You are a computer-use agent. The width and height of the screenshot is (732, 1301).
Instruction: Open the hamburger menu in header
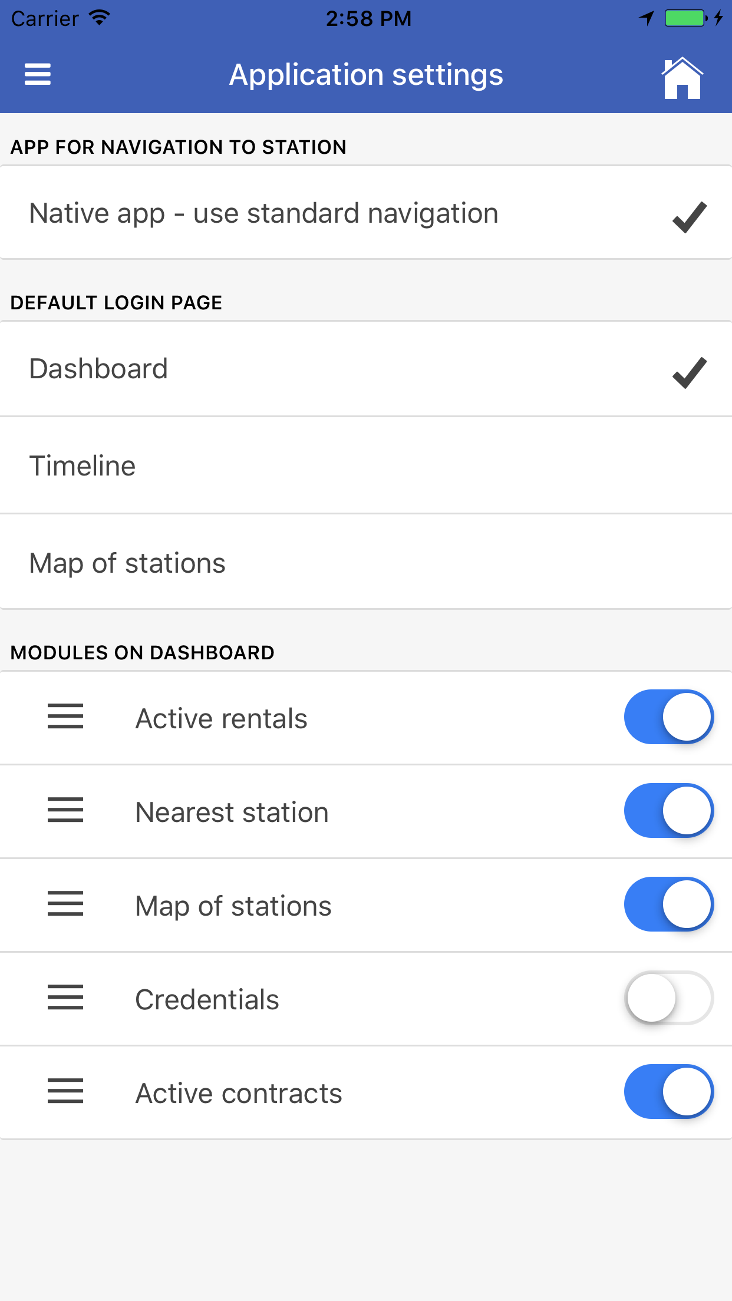coord(37,75)
